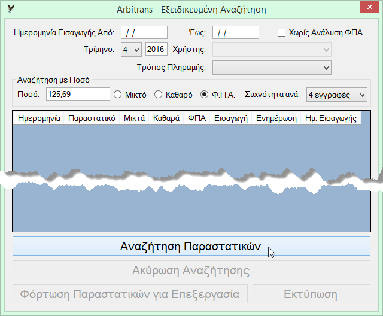
Task: Click the Arbitrans eagle icon in title bar
Action: [11, 9]
